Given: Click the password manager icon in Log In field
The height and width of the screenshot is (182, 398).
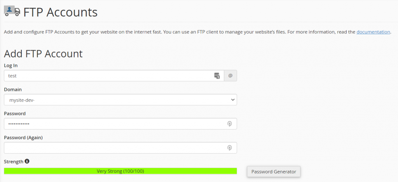Looking at the screenshot, I should (217, 76).
